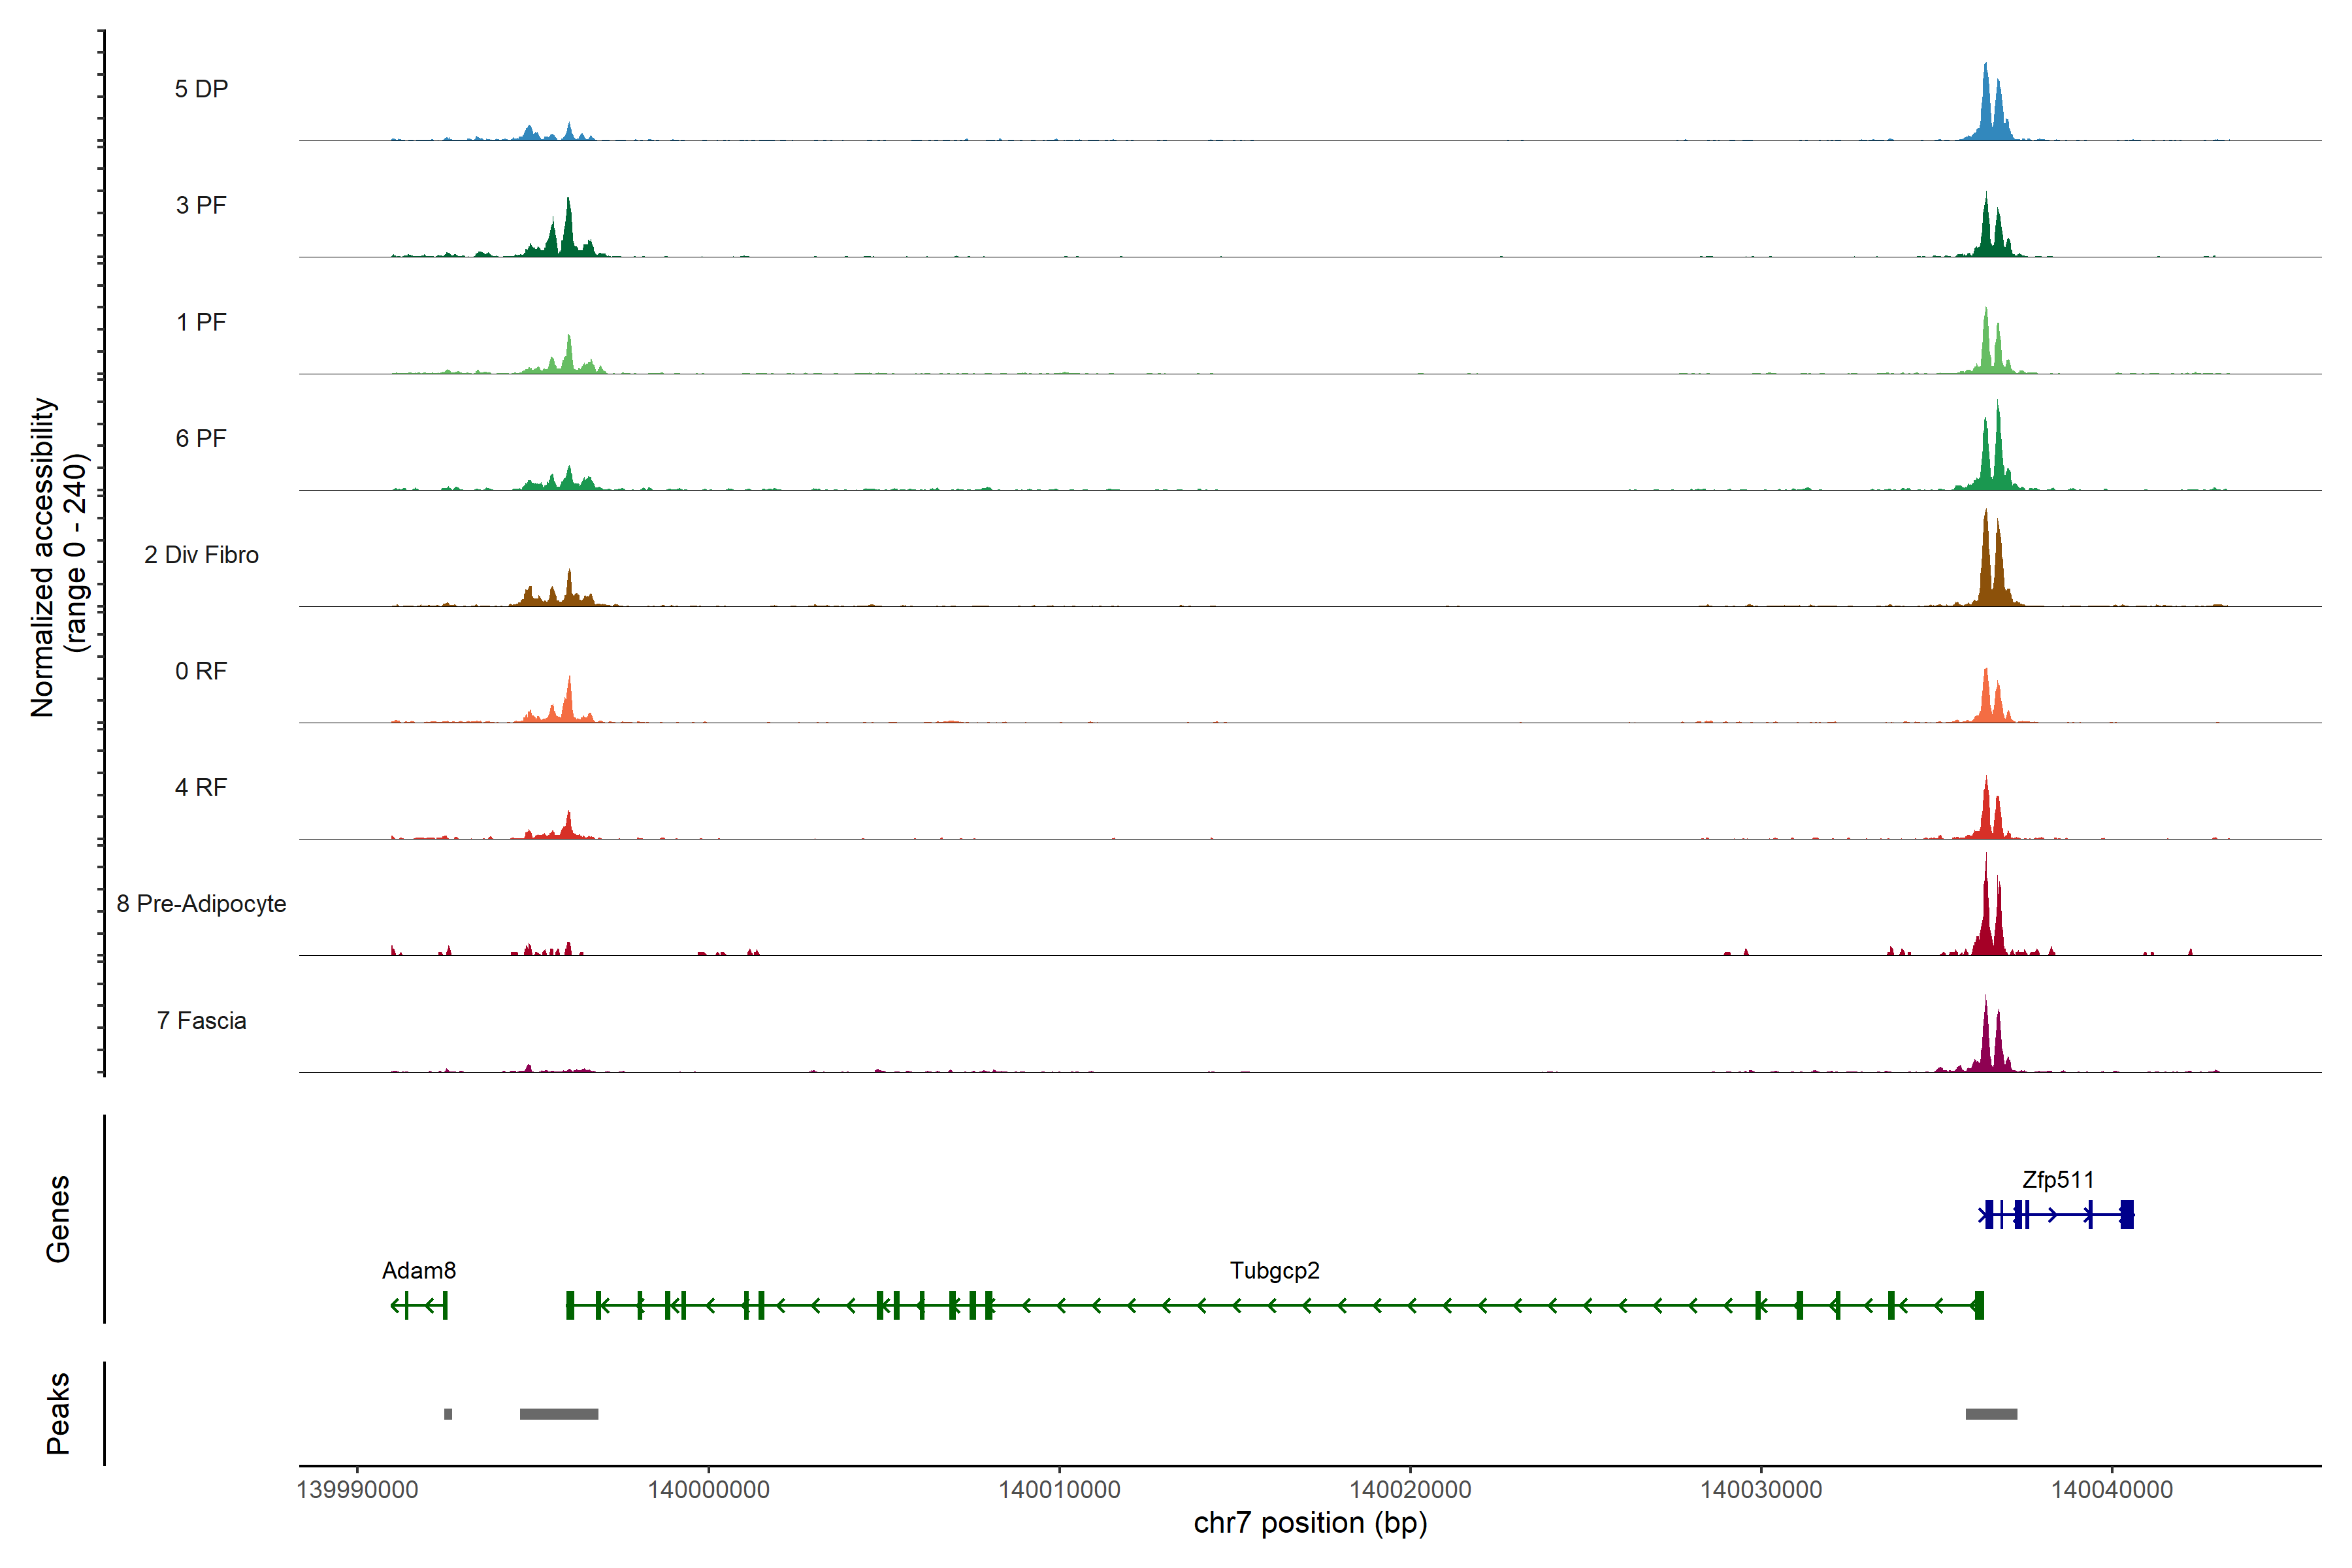This screenshot has height=1568, width=2352.
Task: Click the gray peak bar below Zfp511
Action: point(1991,1414)
